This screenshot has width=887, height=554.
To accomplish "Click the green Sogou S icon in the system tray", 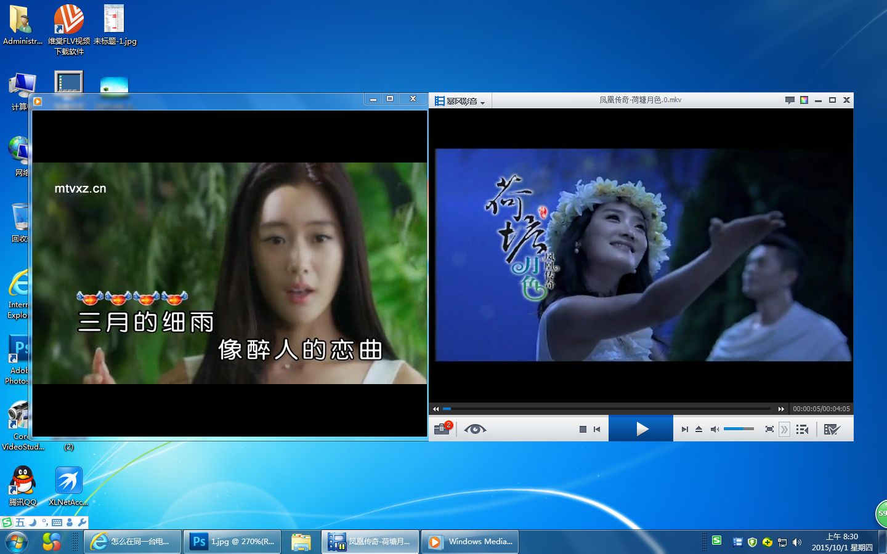I will pyautogui.click(x=716, y=540).
